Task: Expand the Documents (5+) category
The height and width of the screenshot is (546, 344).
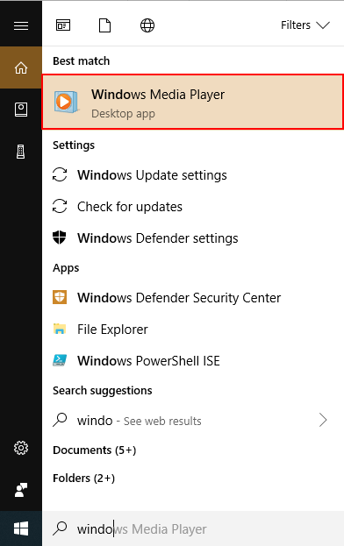Action: (95, 450)
